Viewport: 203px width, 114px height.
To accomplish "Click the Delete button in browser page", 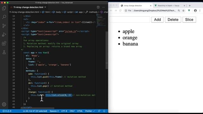I will (x=173, y=20).
